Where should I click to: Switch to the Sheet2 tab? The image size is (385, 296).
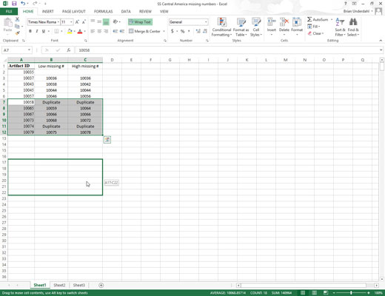(x=59, y=285)
